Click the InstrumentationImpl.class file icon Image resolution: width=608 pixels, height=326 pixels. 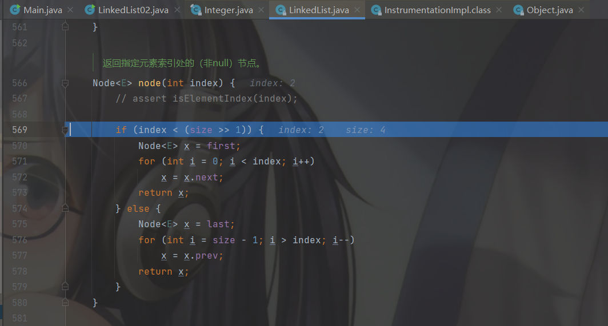(x=376, y=10)
